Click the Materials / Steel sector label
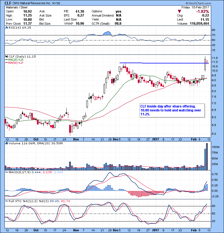224x233 pixels. [x=17, y=7]
